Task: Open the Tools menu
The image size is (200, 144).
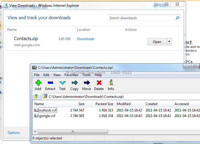Action: pyautogui.click(x=86, y=75)
